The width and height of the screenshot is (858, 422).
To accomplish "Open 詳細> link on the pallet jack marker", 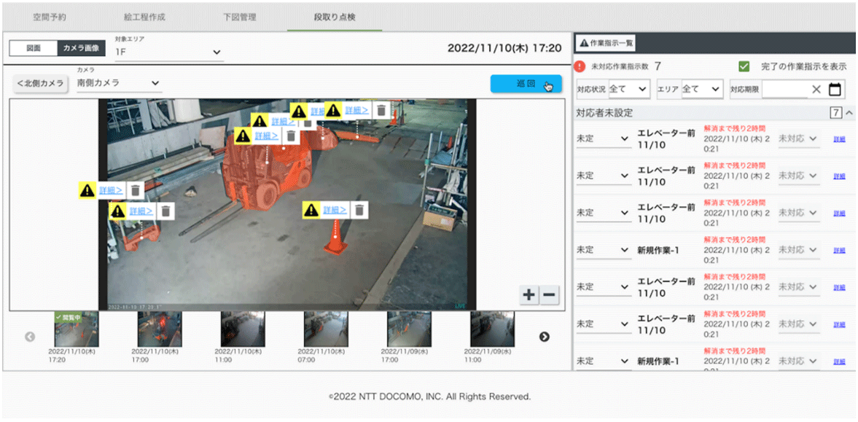I will (141, 211).
